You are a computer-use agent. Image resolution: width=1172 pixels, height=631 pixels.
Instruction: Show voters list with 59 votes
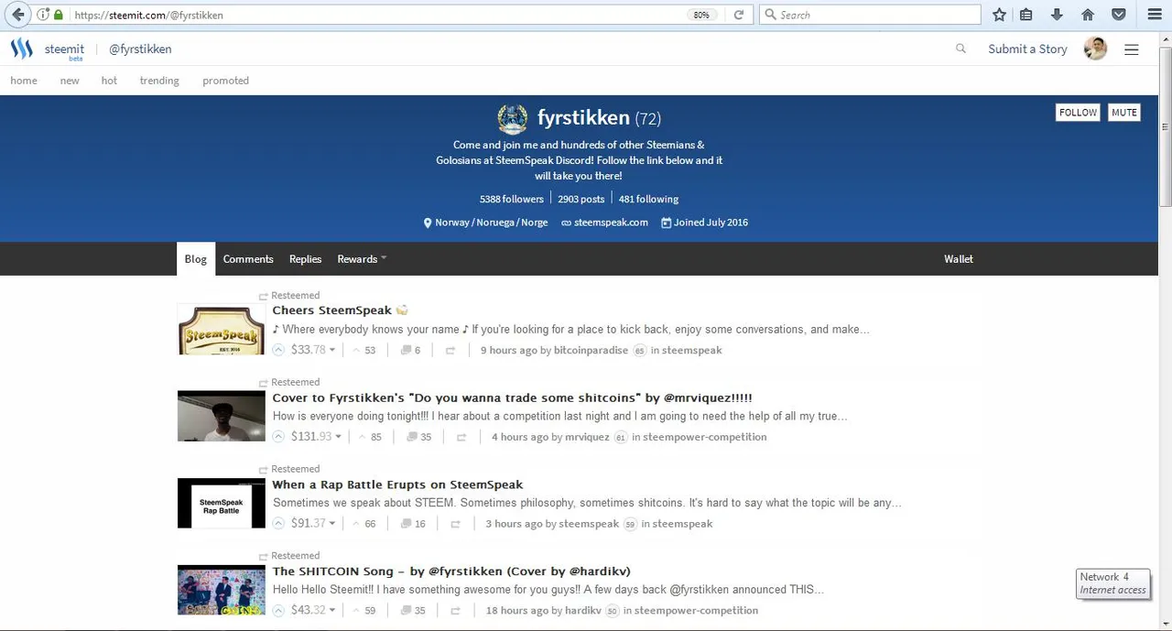click(x=364, y=611)
